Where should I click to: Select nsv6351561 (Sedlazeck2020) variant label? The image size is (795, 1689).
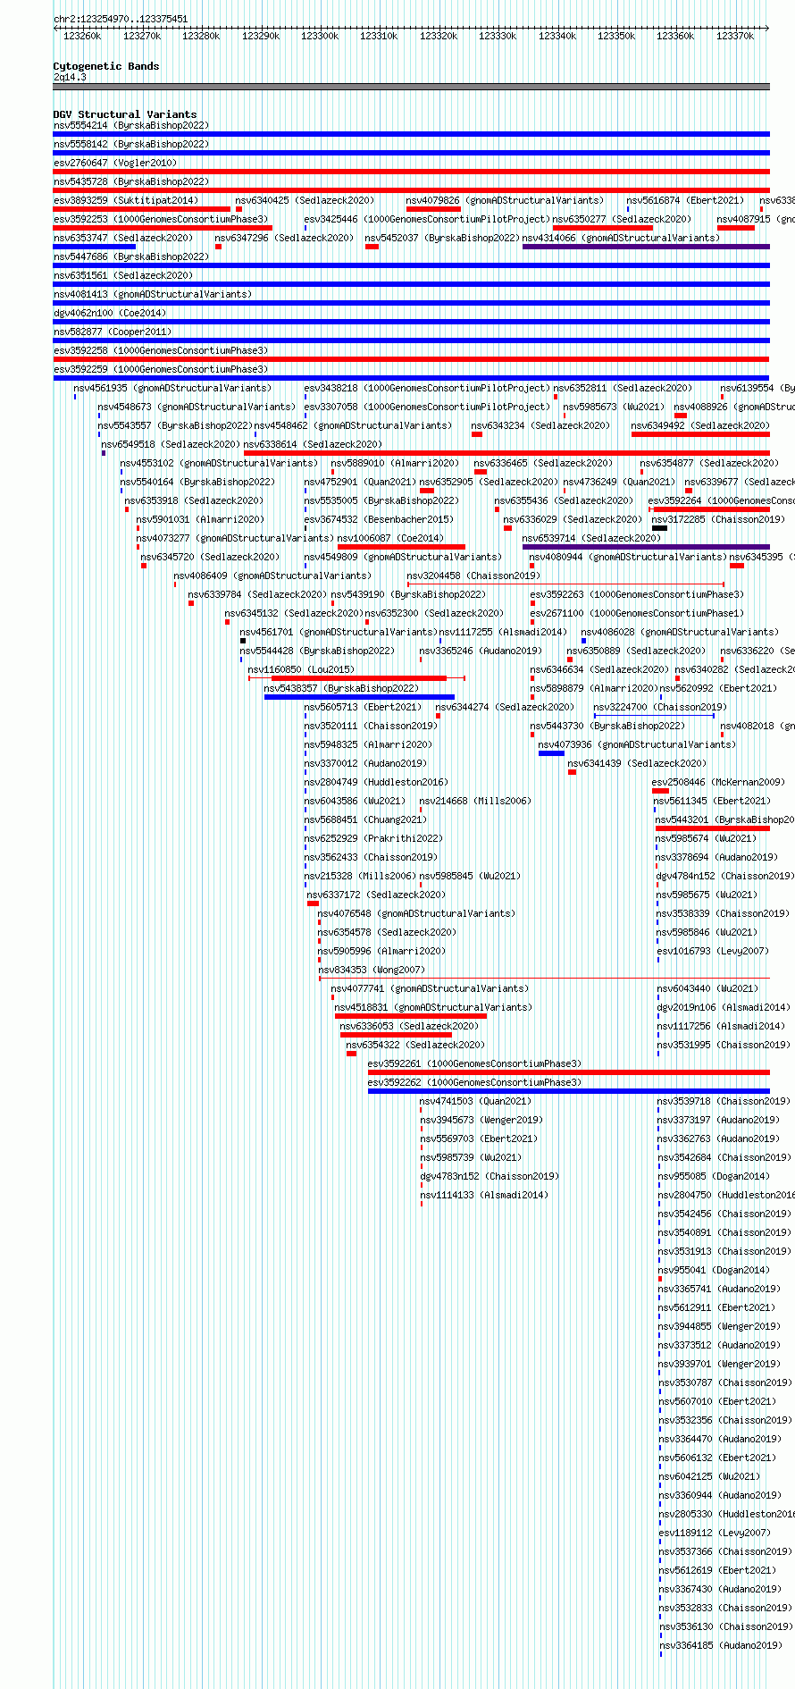[123, 276]
